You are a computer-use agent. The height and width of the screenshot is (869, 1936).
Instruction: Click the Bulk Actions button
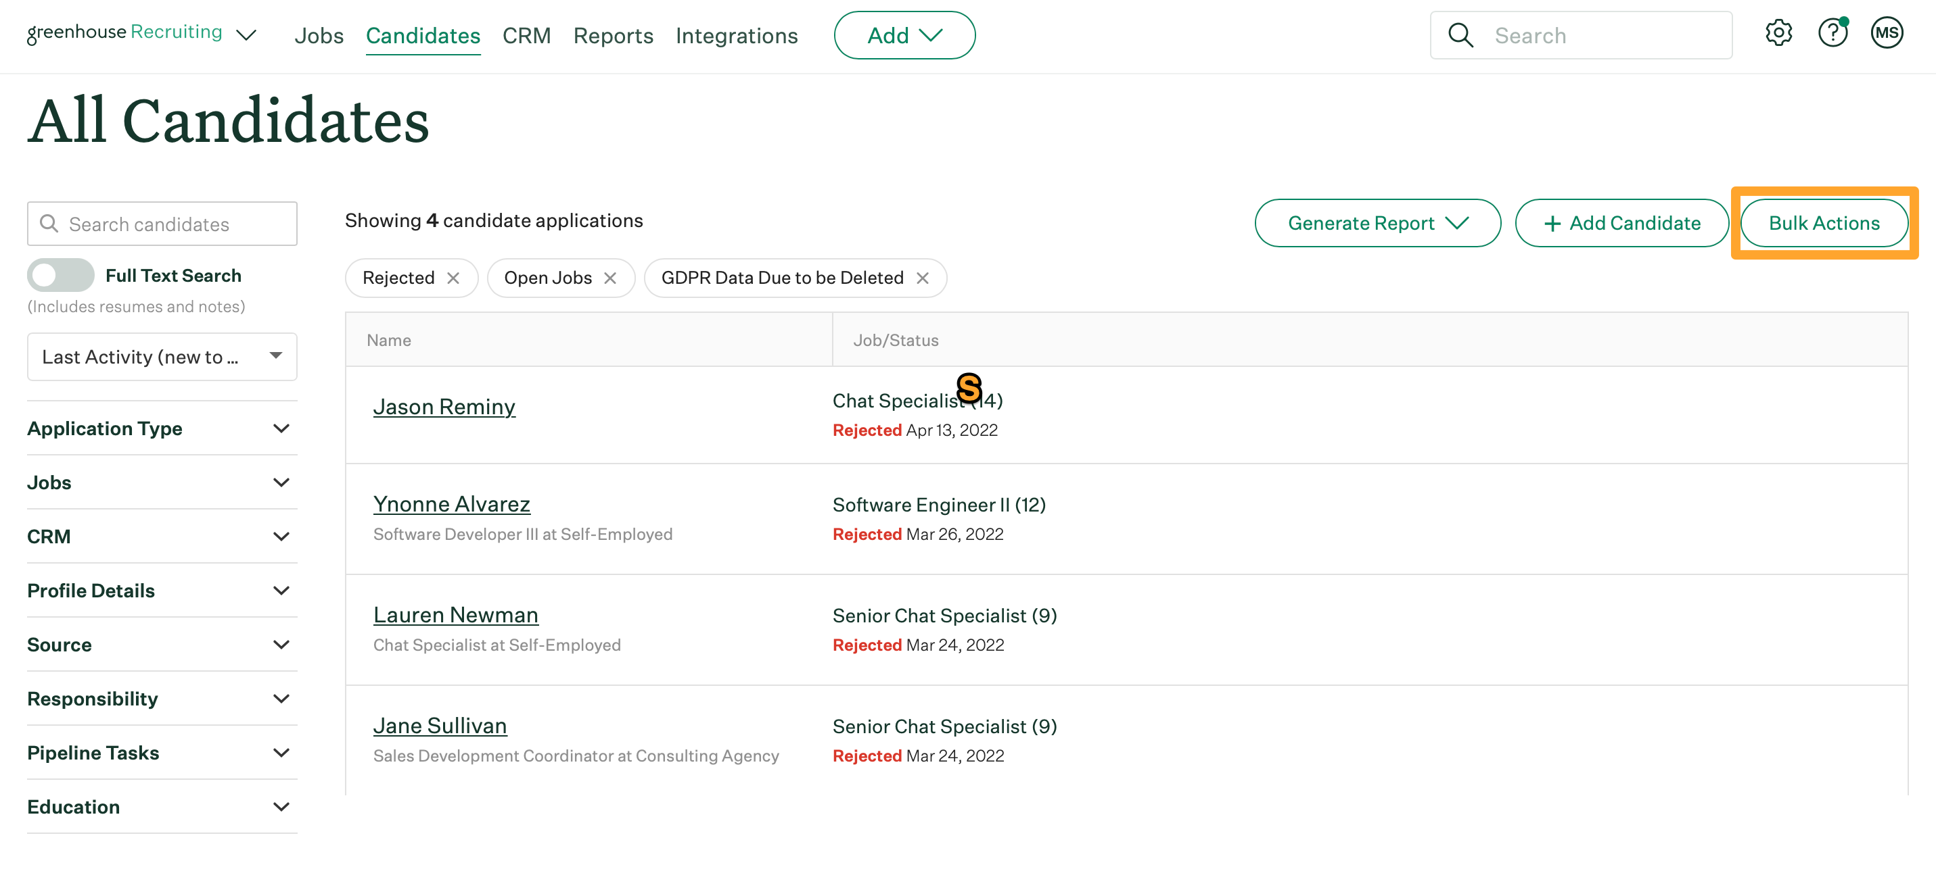point(1824,223)
